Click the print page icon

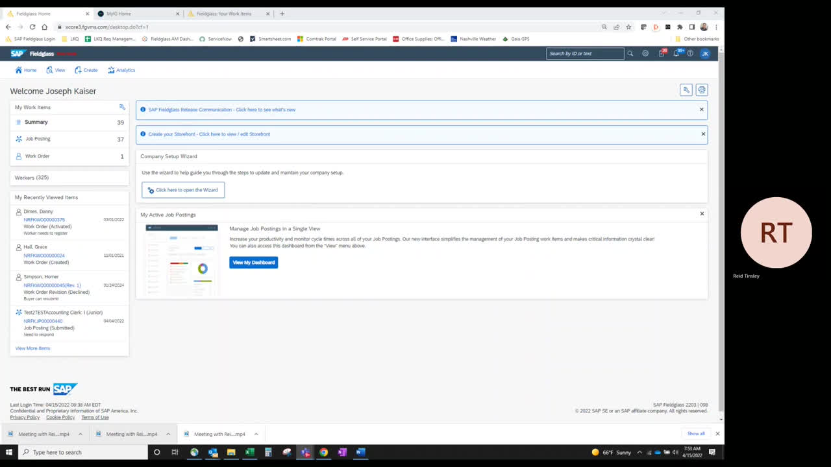pos(702,90)
